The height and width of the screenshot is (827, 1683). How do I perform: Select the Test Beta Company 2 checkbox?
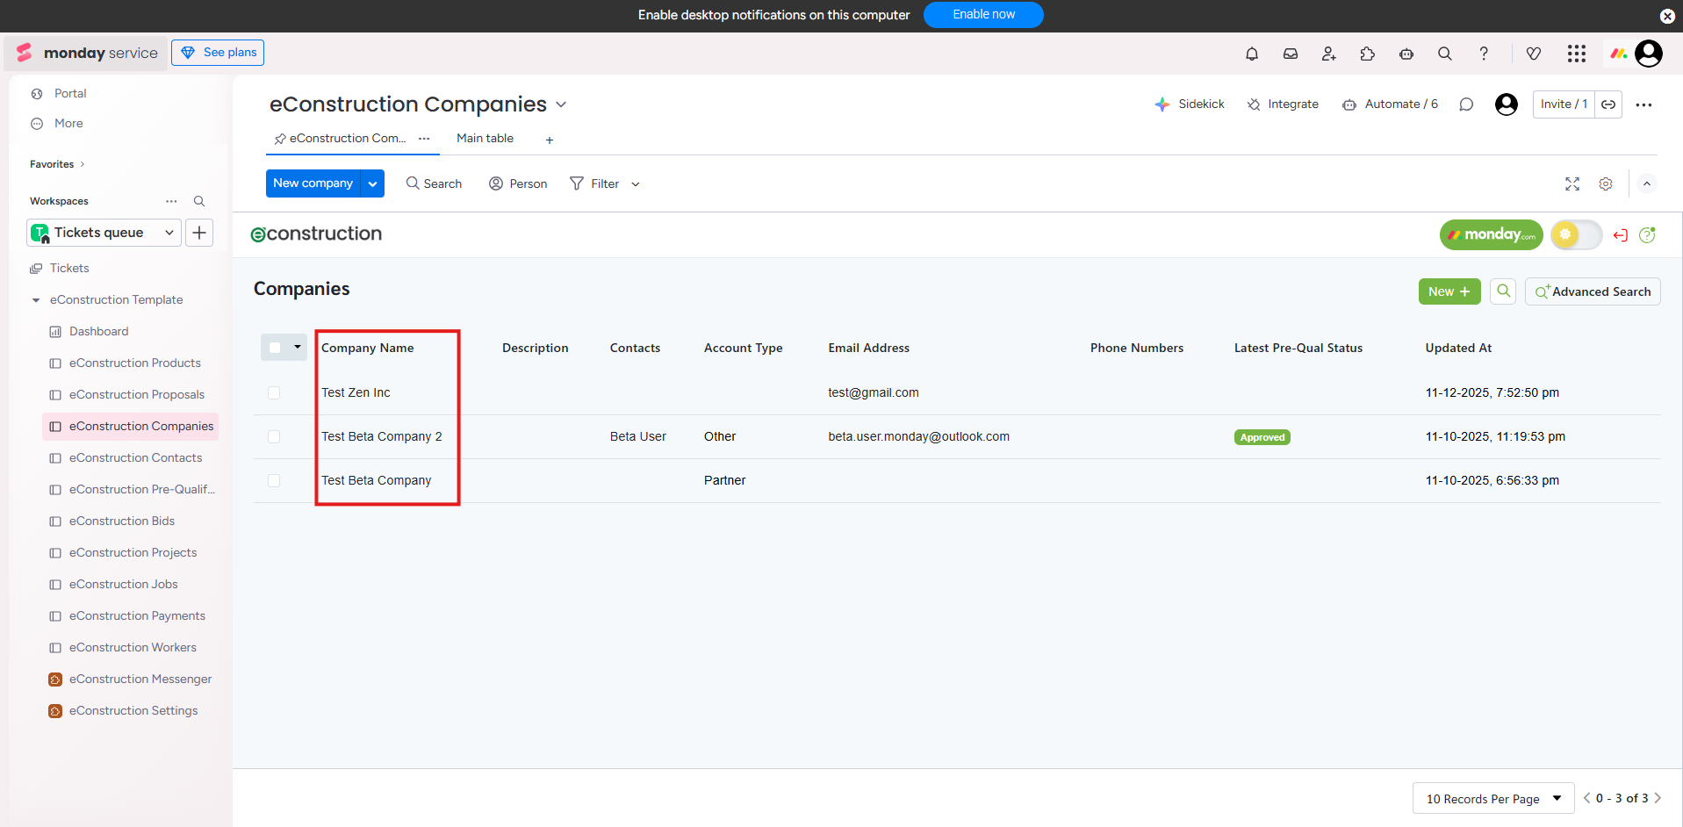point(274,436)
